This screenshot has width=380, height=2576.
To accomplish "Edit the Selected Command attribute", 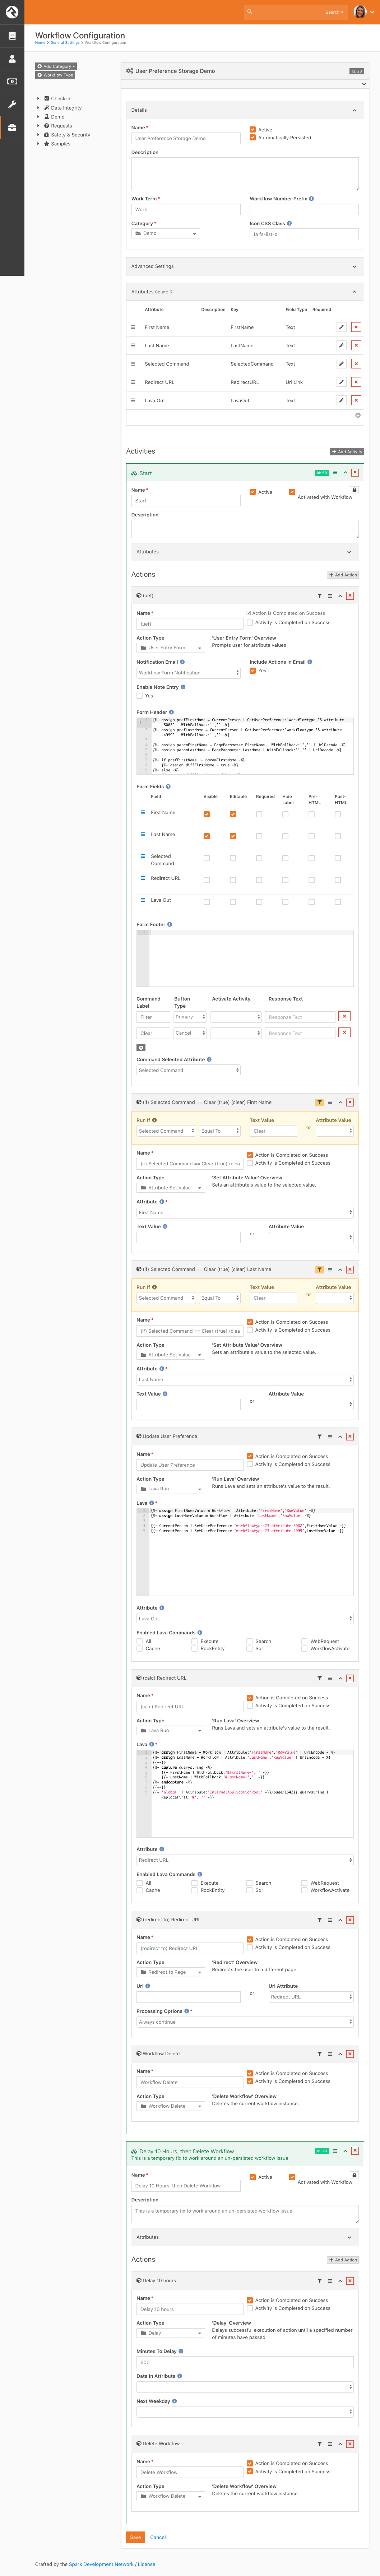I will click(x=341, y=364).
